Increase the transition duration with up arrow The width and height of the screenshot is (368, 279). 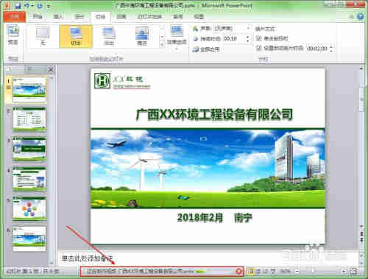click(248, 37)
